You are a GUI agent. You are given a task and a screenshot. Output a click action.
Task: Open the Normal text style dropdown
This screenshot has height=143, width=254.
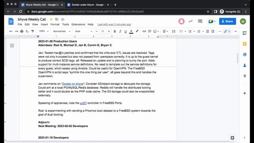pos(62,31)
